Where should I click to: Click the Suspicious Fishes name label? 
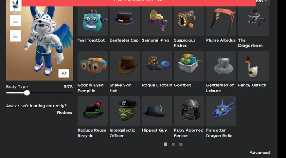pos(185,43)
